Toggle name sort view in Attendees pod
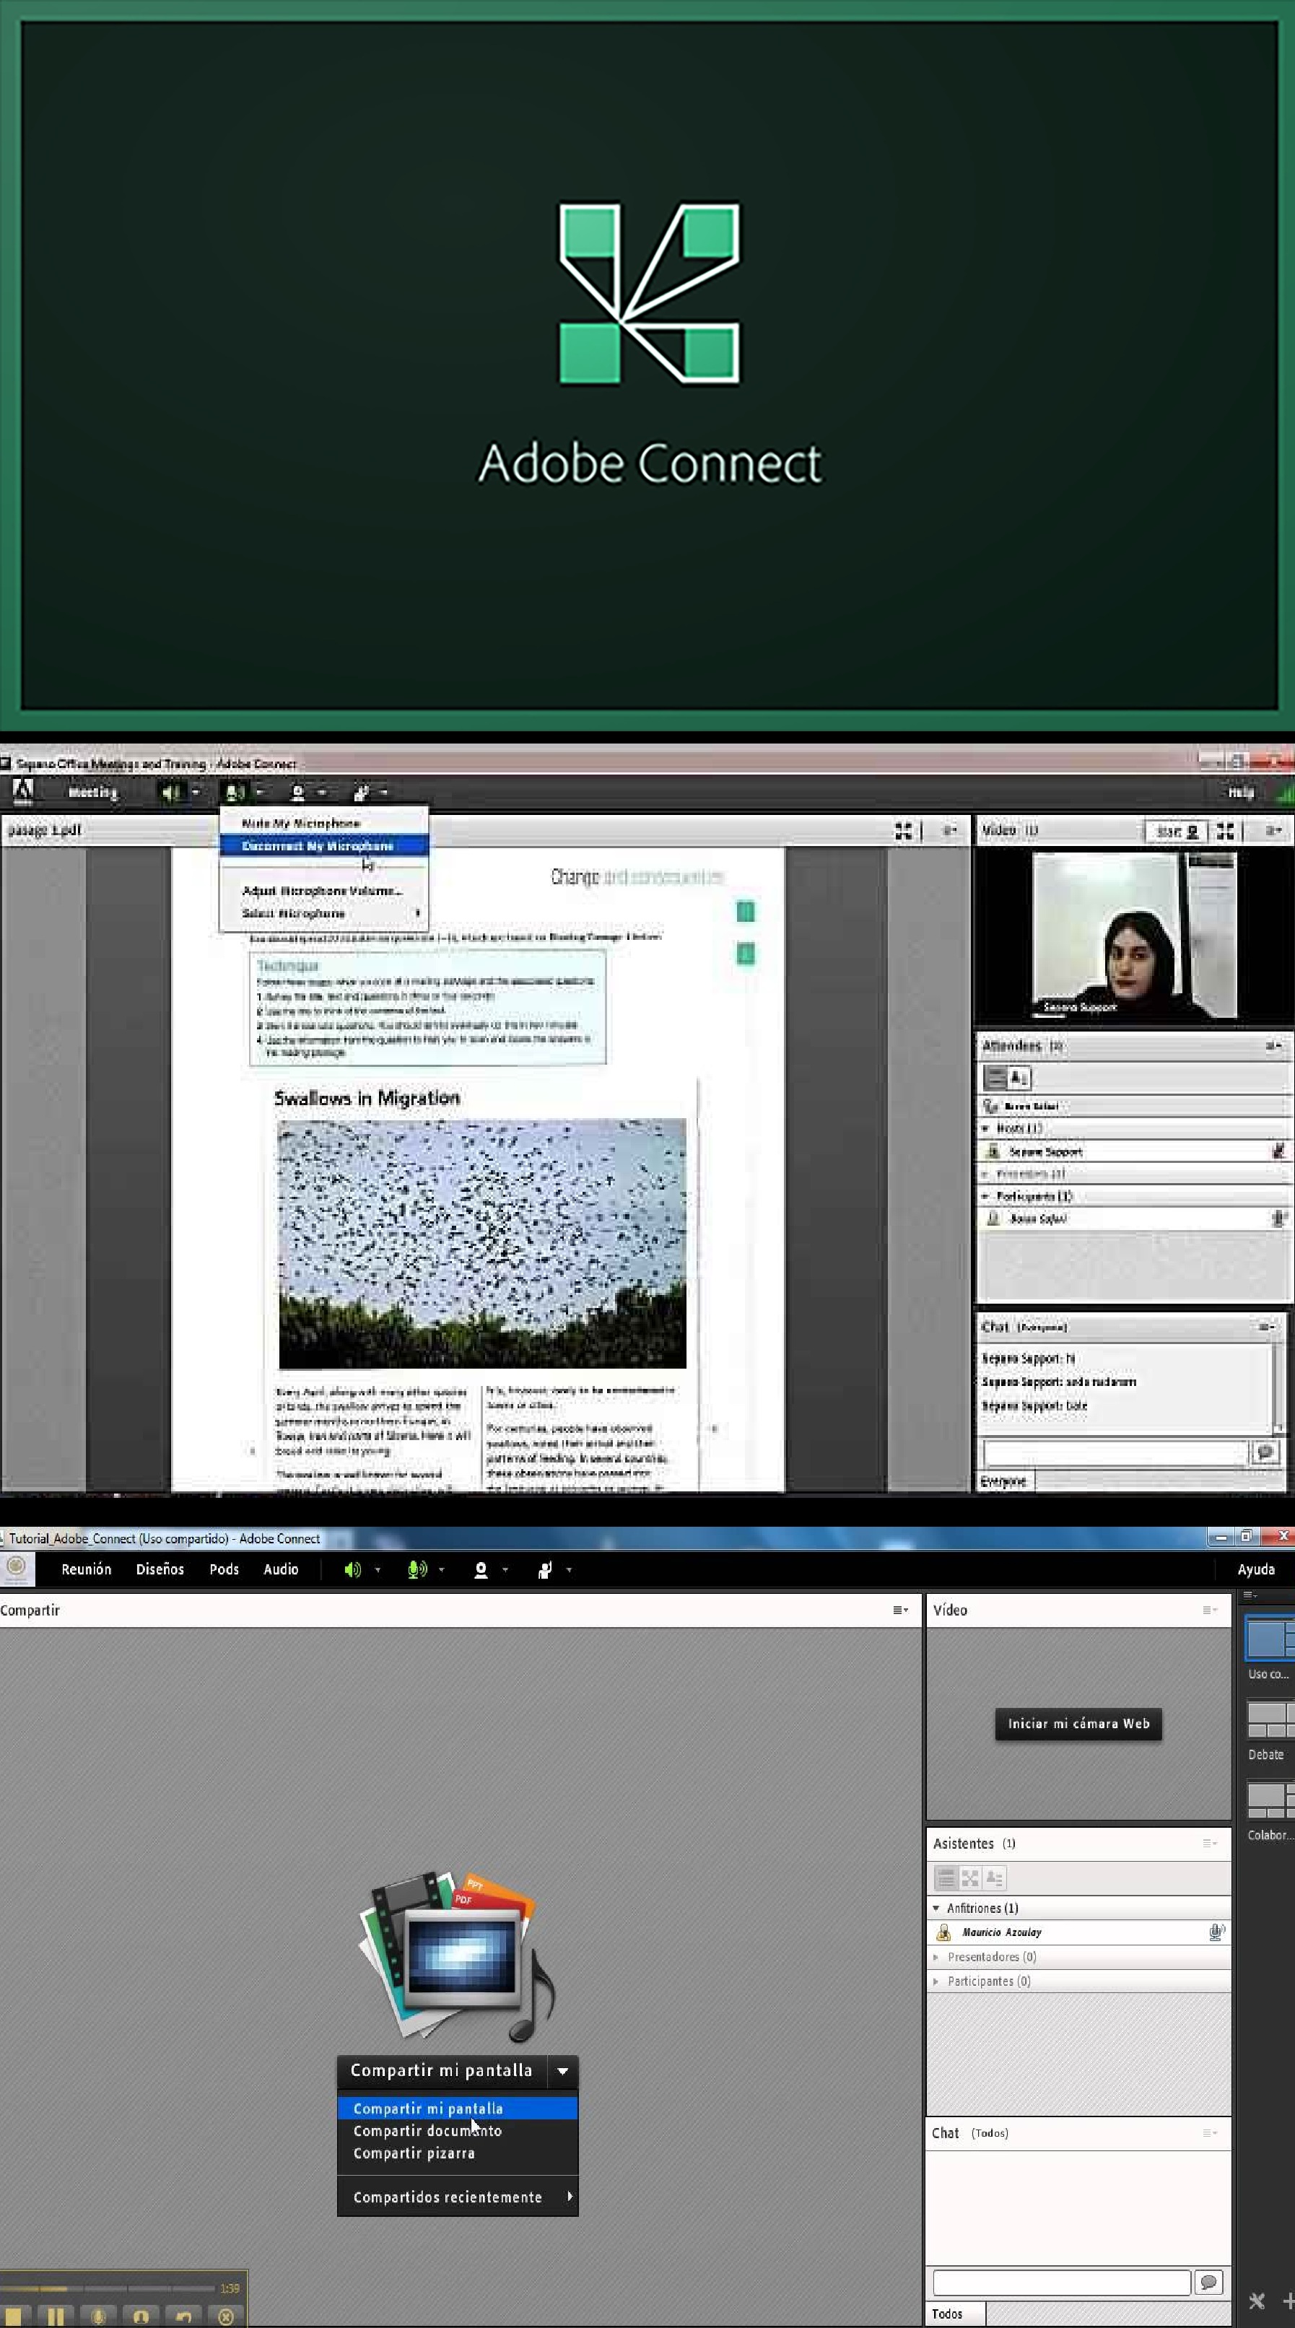 [1019, 1077]
